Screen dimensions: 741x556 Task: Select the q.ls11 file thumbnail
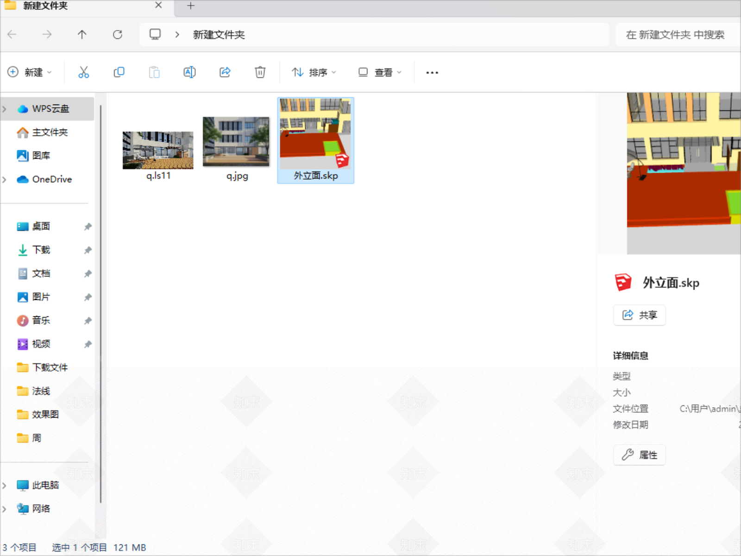pos(158,151)
